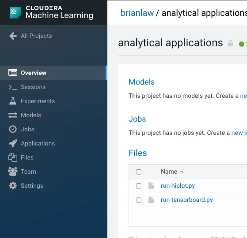Viewport: 247px width, 238px height.
Task: Click the lock icon beside project title
Action: click(230, 43)
